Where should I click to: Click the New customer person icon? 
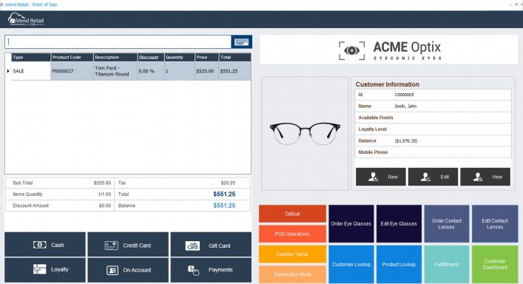pyautogui.click(x=373, y=177)
